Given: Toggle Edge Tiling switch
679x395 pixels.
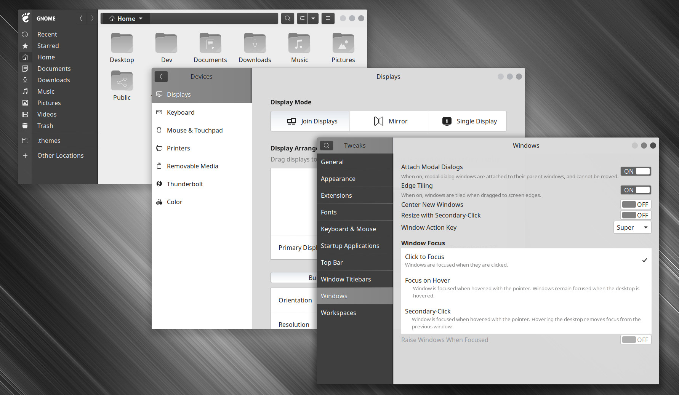Looking at the screenshot, I should pos(636,190).
